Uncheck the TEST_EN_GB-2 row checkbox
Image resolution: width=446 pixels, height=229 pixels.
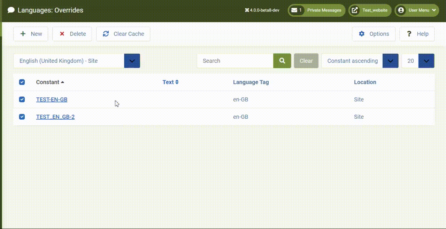coord(22,117)
